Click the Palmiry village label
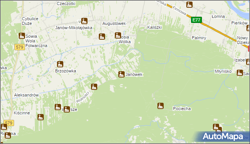This screenshot has height=144, width=250. 199,38
